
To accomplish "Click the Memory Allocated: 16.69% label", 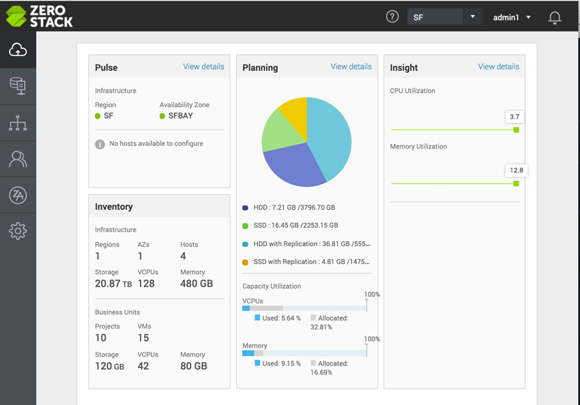I will click(330, 367).
